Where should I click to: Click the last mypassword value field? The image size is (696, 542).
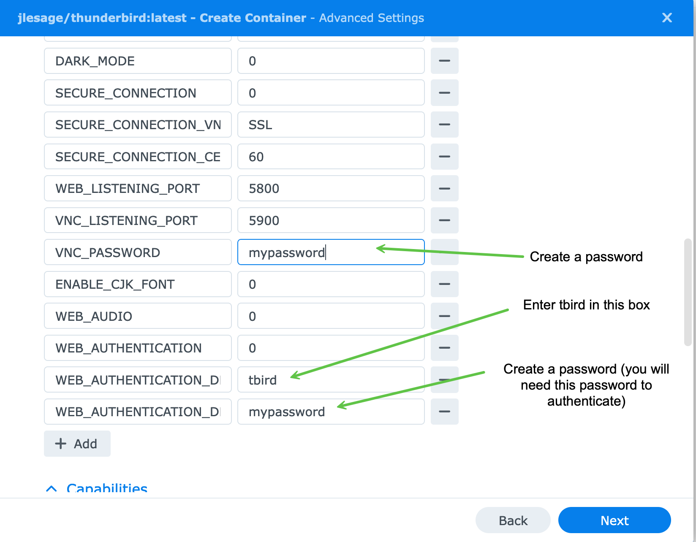click(x=331, y=412)
